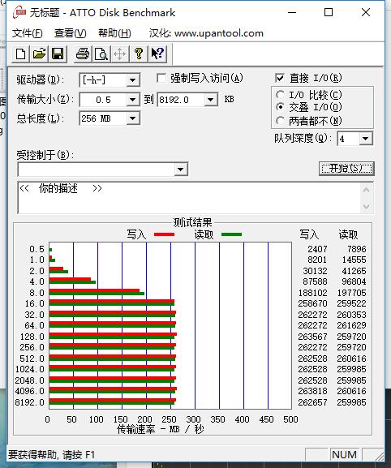This screenshot has height=468, width=391.
Task: Click the 受控制于 combo text field
Action: (97, 170)
